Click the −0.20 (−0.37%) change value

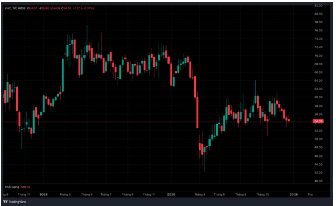click(x=83, y=8)
